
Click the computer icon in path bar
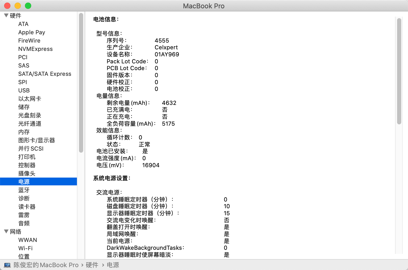pos(7,265)
